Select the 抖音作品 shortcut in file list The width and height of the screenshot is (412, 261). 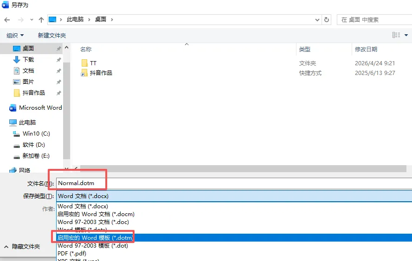click(101, 73)
